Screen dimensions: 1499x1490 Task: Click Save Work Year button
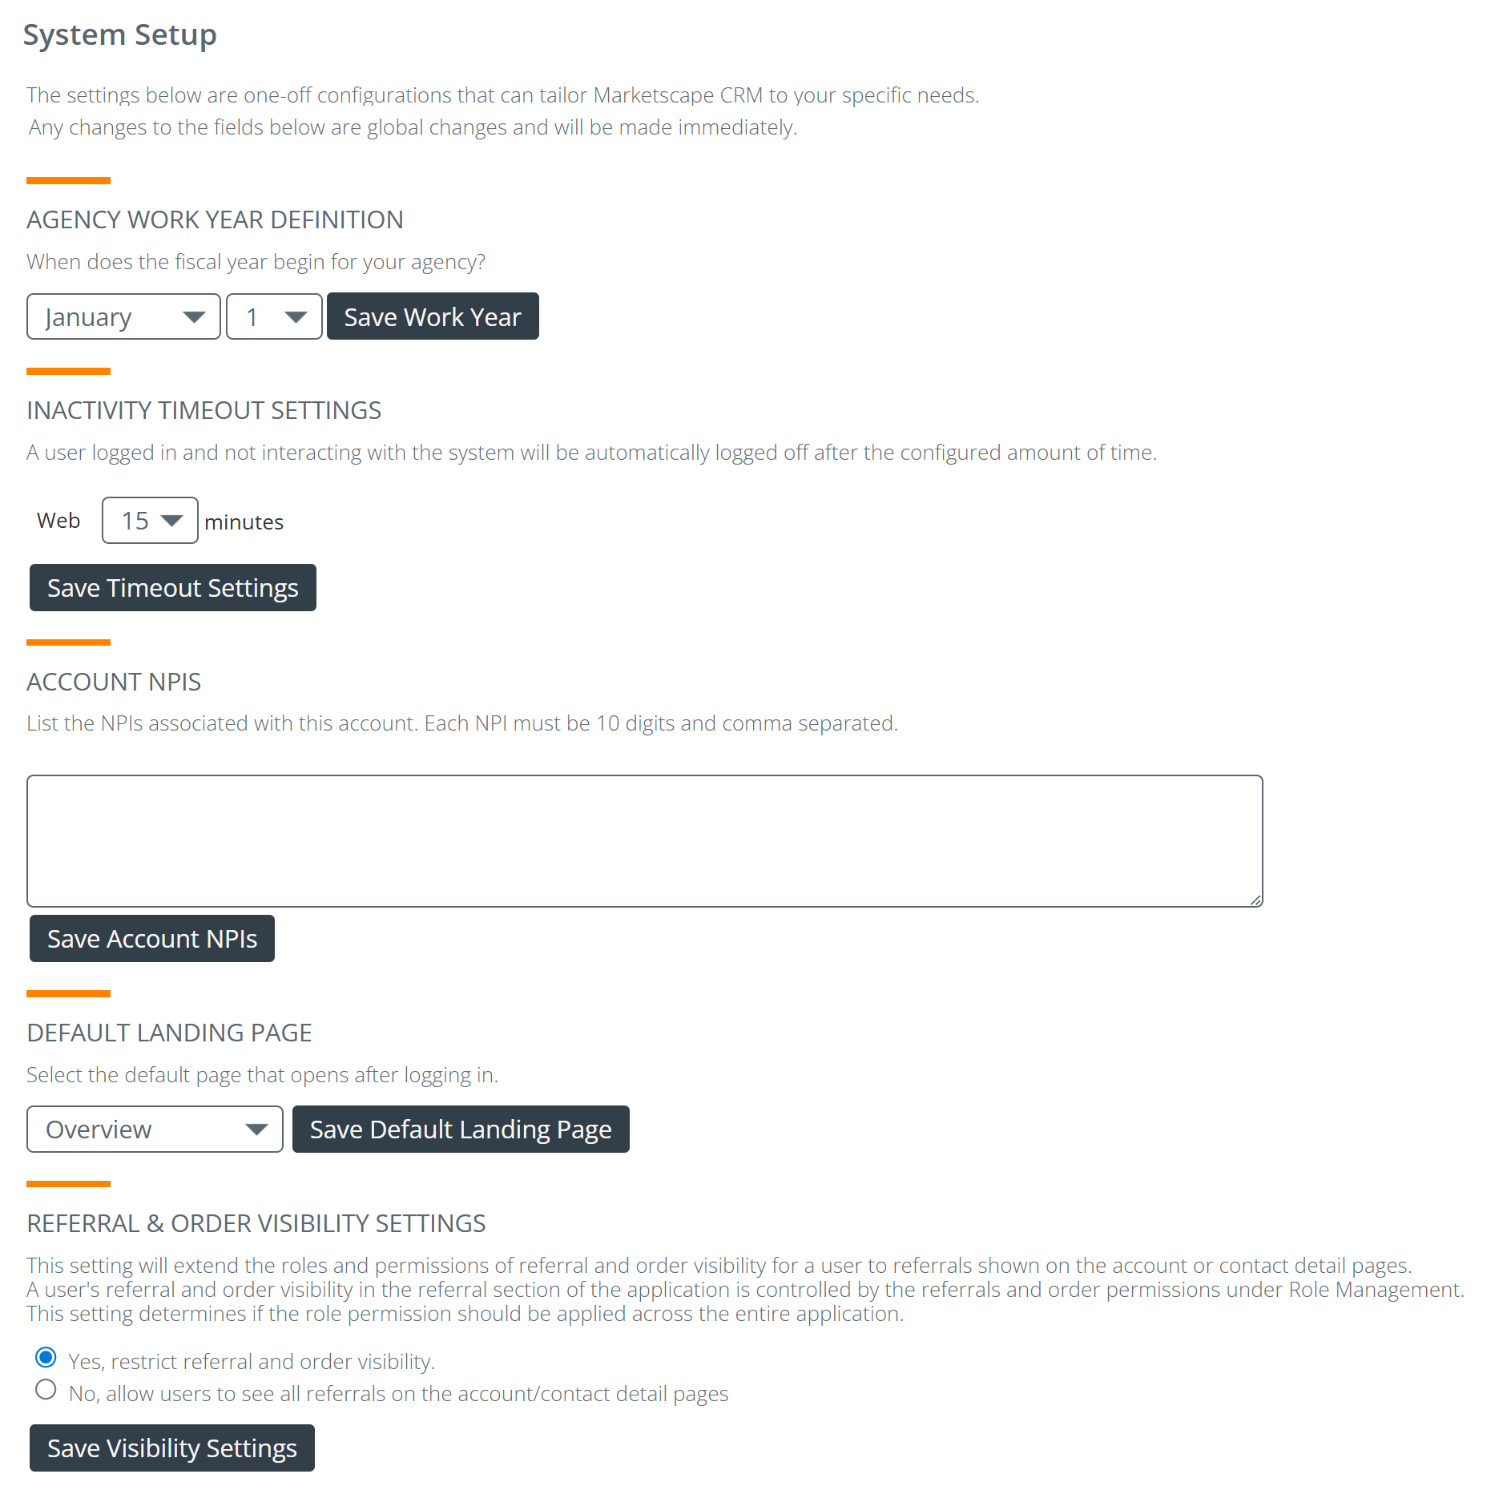[x=433, y=317]
